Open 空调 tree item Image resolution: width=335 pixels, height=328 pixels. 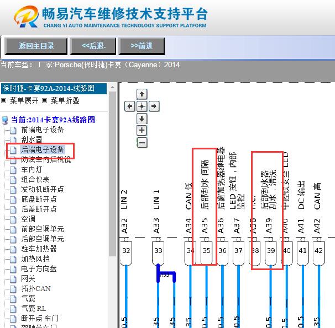pyautogui.click(x=28, y=219)
